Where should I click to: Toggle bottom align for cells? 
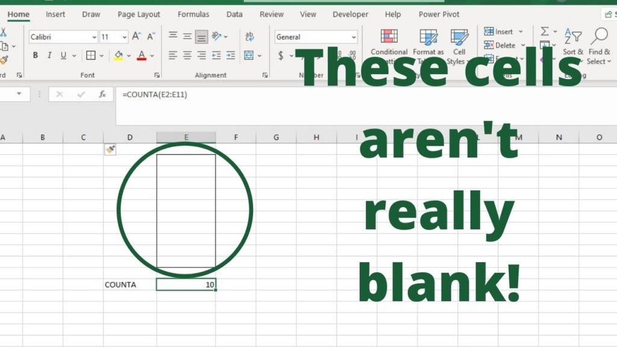[202, 37]
